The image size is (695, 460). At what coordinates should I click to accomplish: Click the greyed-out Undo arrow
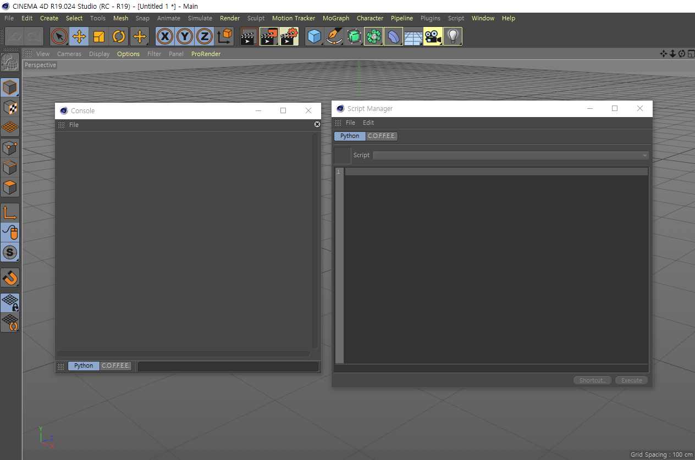click(x=15, y=37)
